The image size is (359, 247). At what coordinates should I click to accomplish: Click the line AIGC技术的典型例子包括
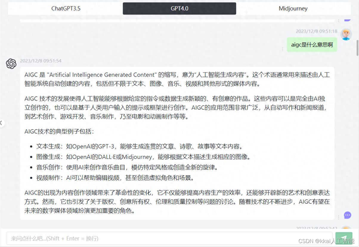[x=59, y=132]
